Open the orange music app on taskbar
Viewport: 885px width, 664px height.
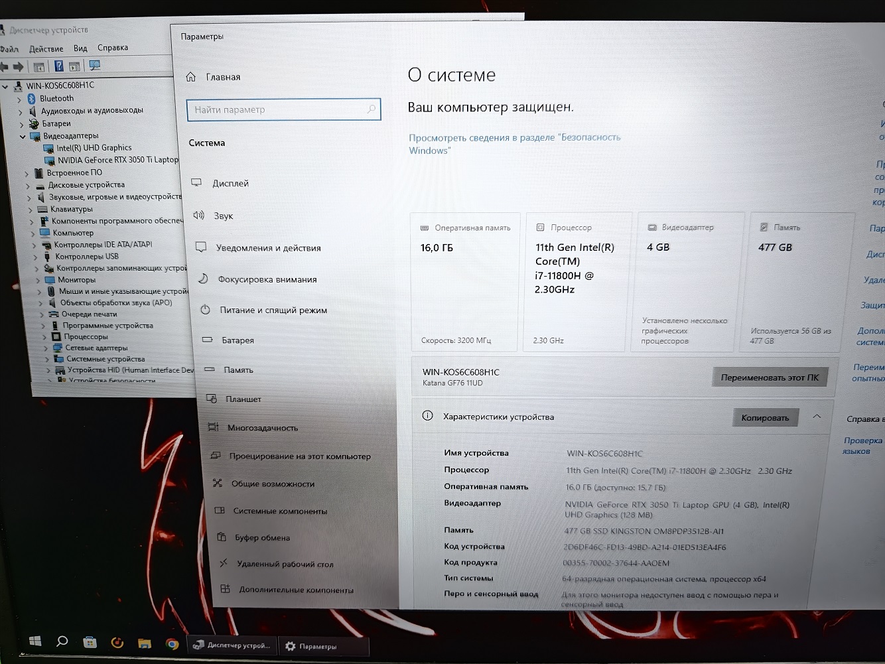click(x=117, y=642)
